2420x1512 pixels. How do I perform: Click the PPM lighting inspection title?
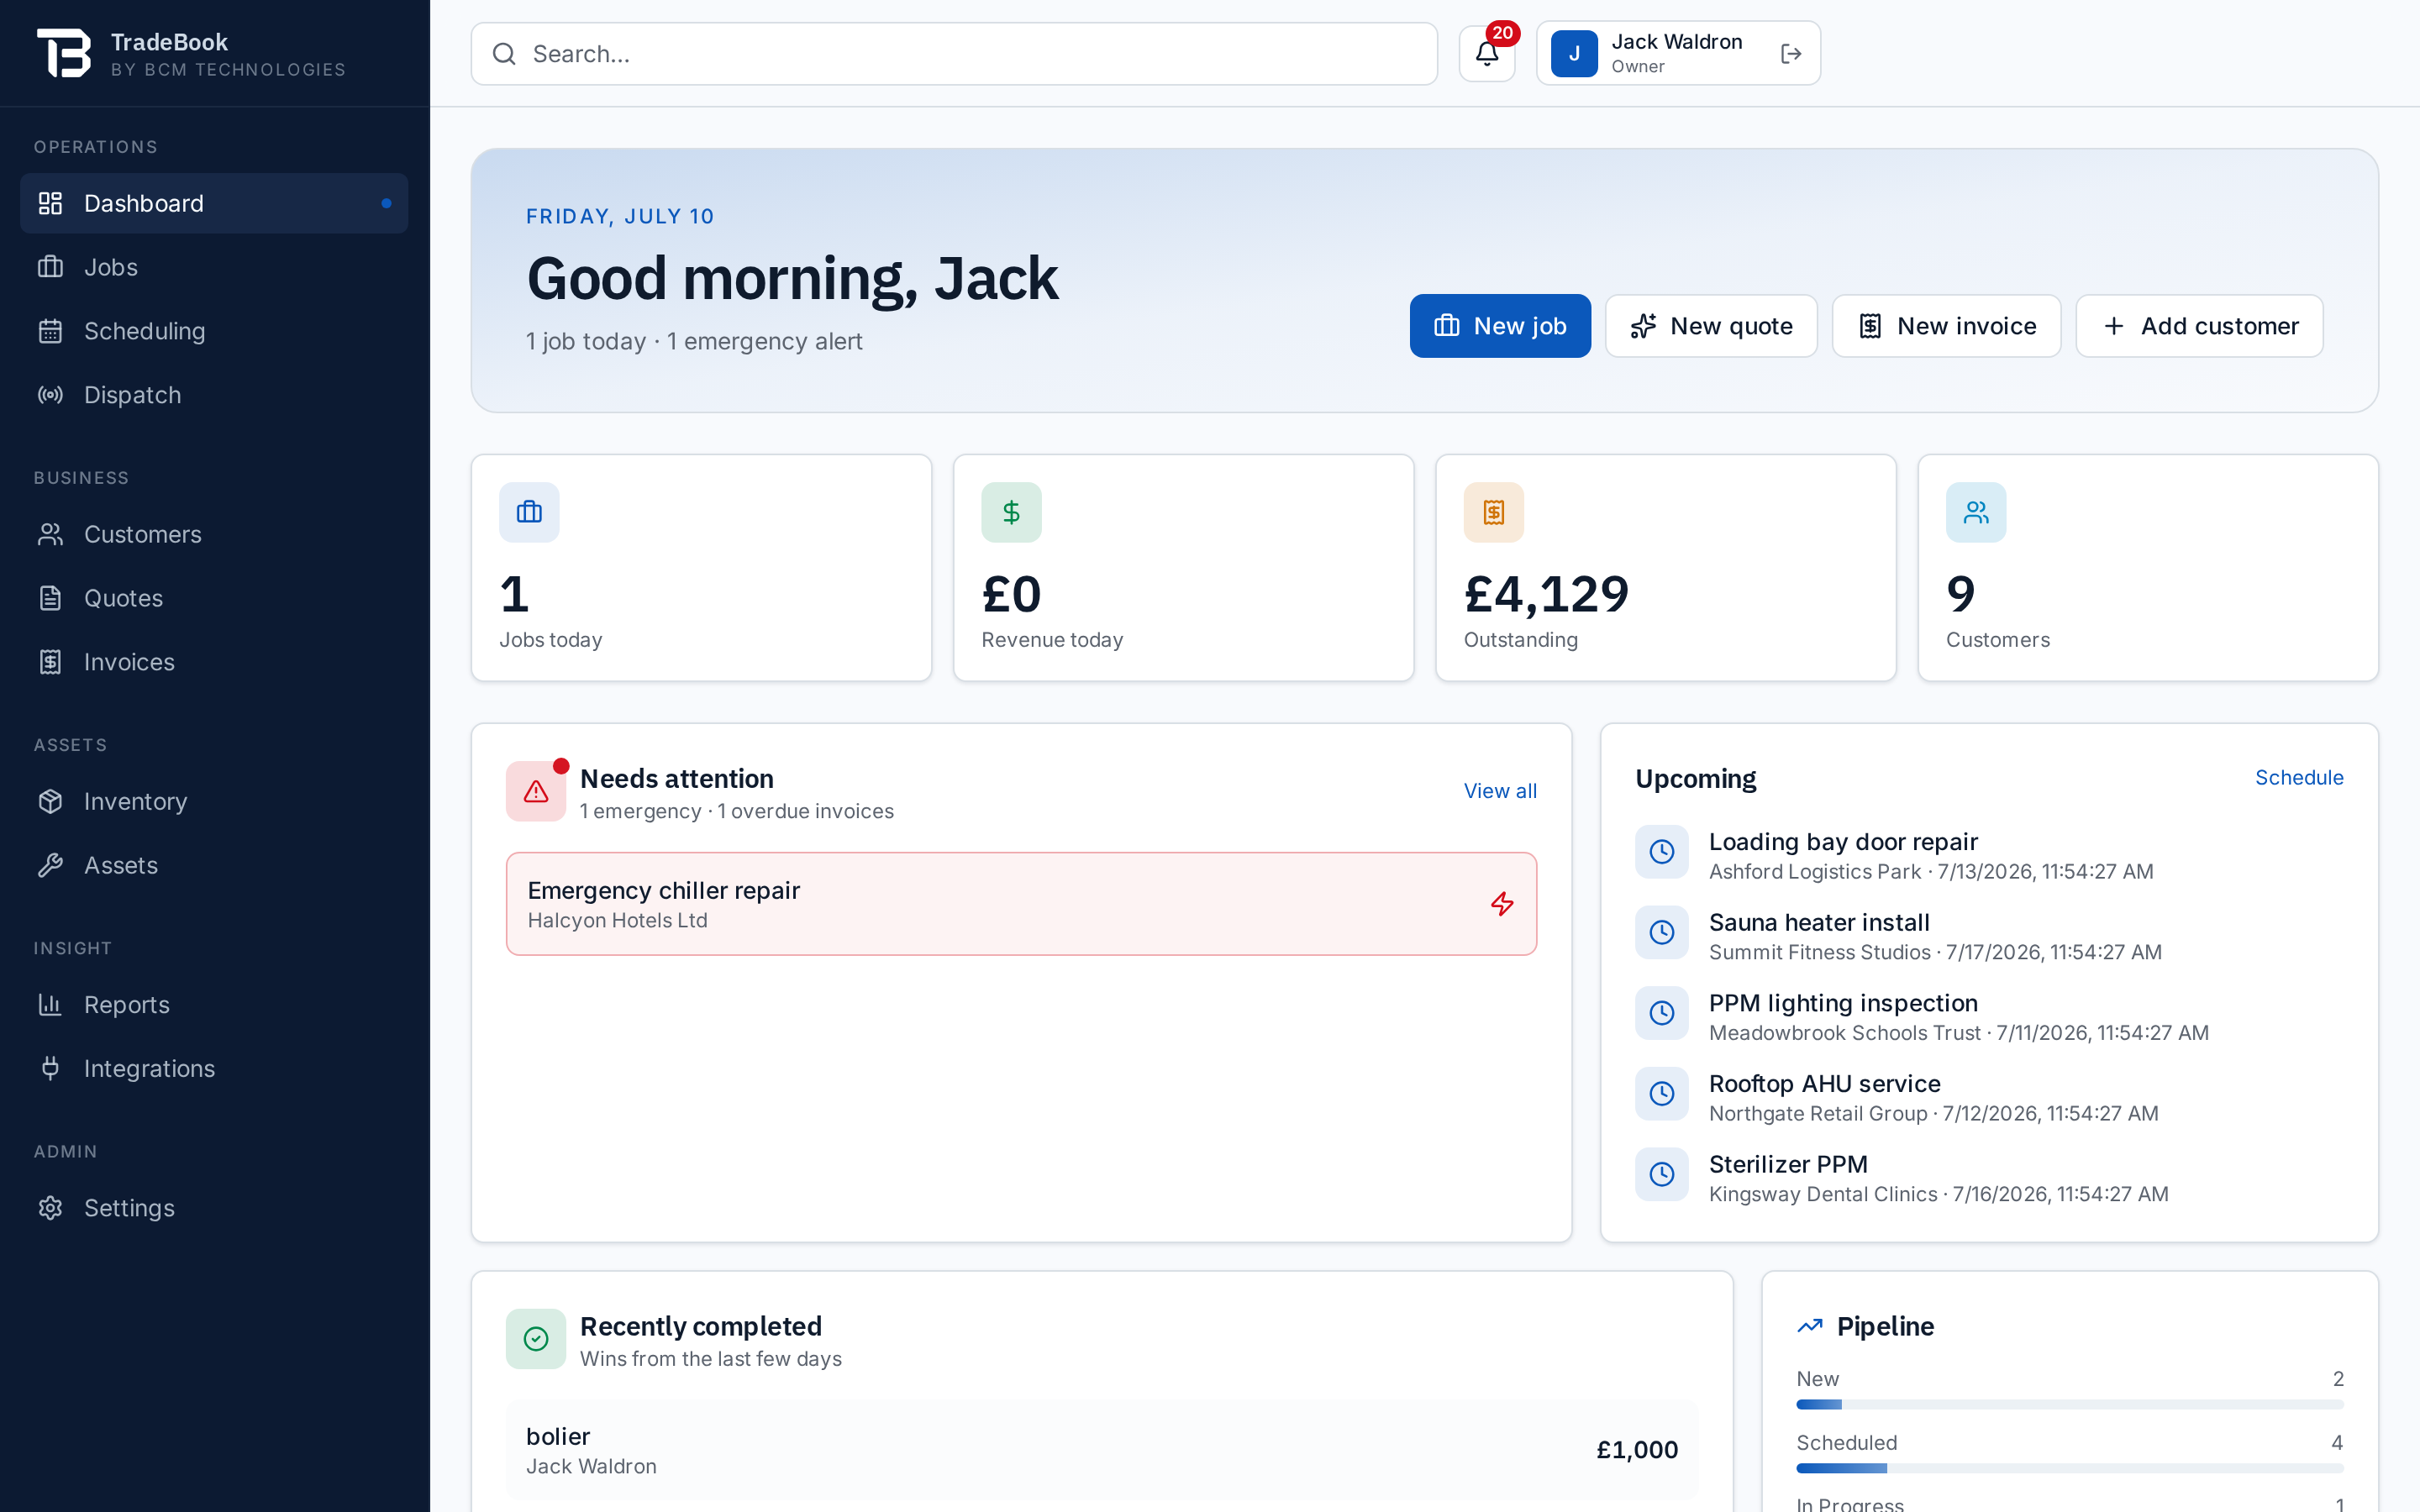[x=1843, y=1003]
